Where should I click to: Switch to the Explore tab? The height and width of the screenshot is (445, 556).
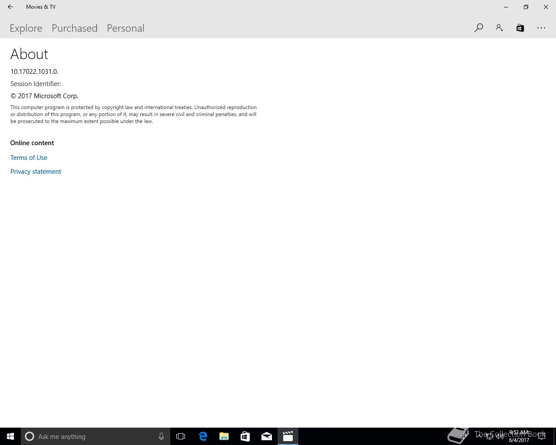click(26, 28)
